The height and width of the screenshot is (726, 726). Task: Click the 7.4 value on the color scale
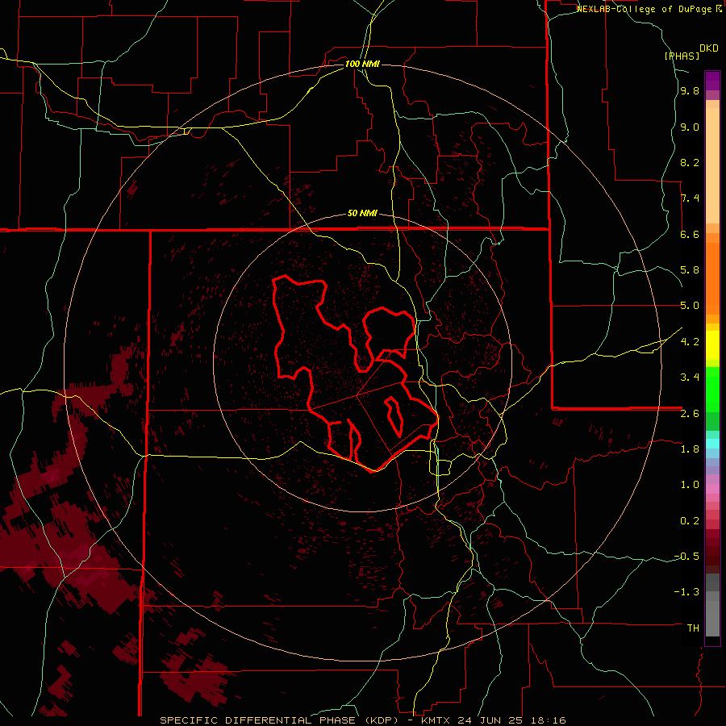[690, 198]
